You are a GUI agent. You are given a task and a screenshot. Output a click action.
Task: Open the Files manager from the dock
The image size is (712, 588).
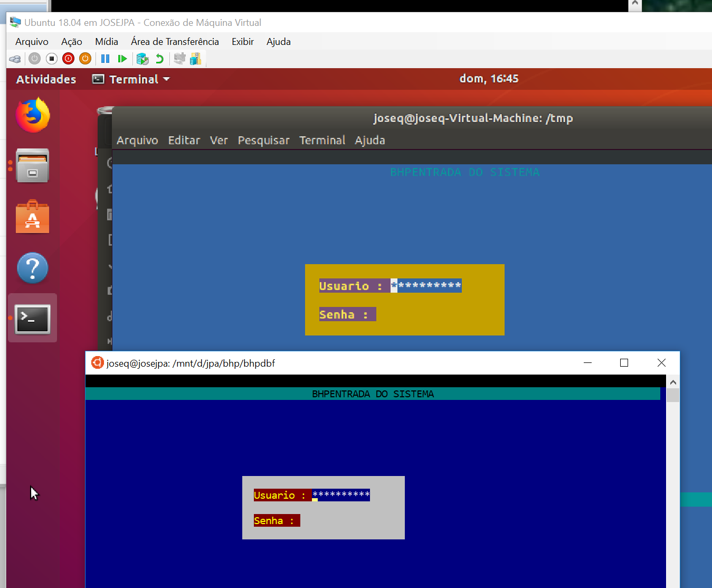point(33,165)
